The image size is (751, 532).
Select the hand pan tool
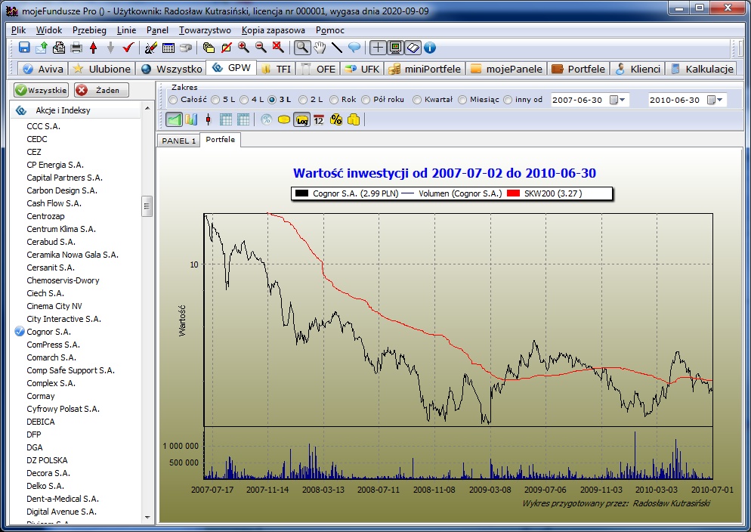click(x=320, y=48)
